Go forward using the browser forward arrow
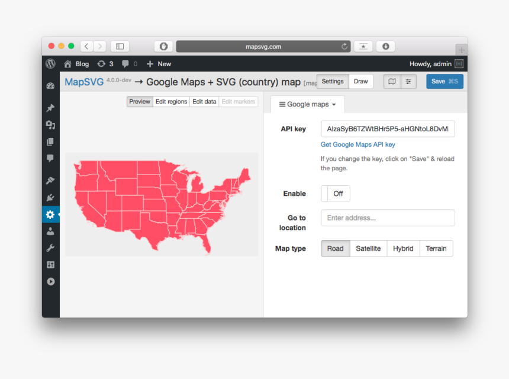Image resolution: width=509 pixels, height=379 pixels. 99,46
